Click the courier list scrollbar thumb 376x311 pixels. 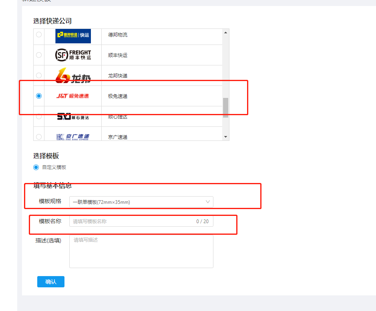point(226,108)
